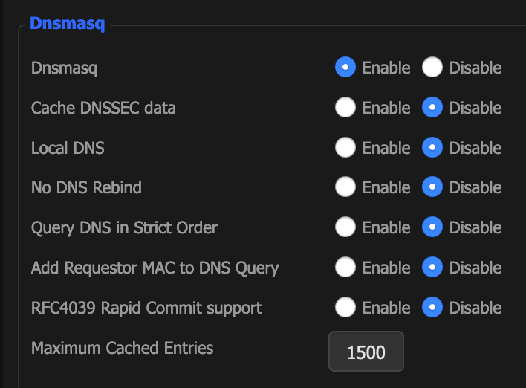Click the Cache DNSSEC data label text
The width and height of the screenshot is (526, 388).
(103, 108)
